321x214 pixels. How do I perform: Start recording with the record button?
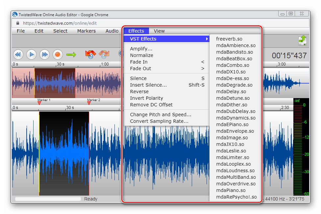(58, 54)
